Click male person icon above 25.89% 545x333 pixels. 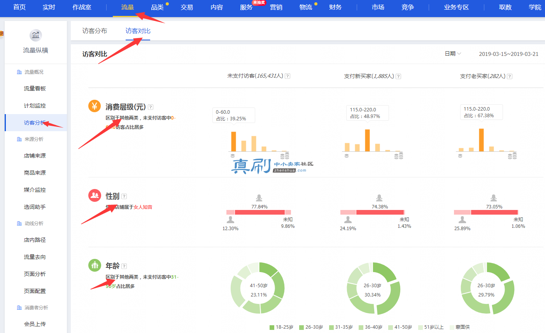tap(462, 220)
